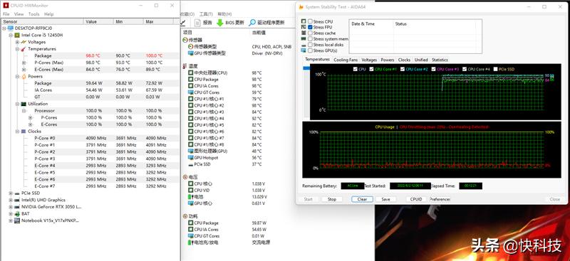
Task: Open the Tools menu in HWMonitor
Action: coord(33,14)
